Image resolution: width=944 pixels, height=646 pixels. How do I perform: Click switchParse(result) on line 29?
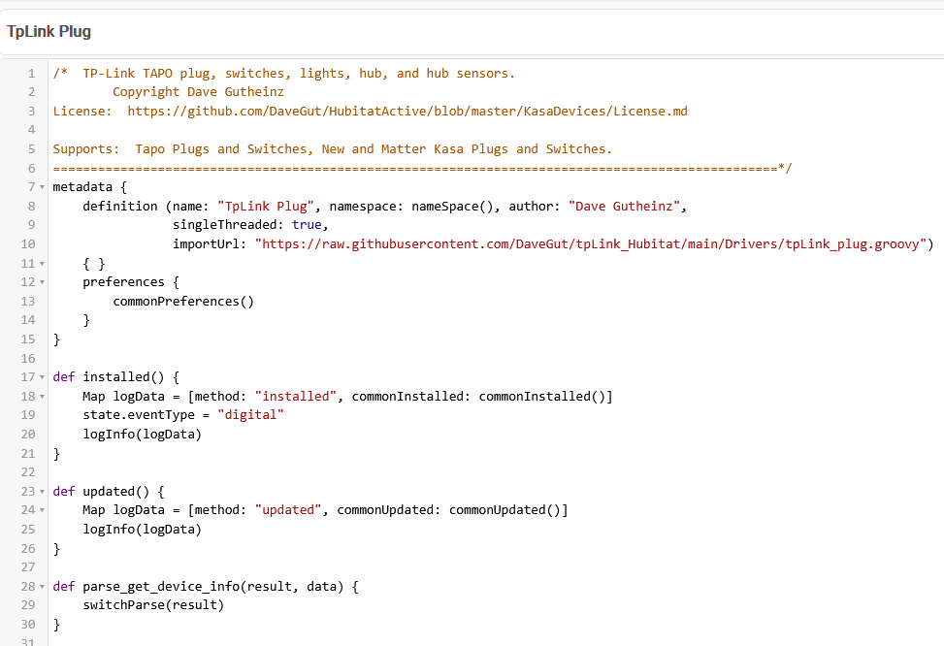tap(153, 605)
